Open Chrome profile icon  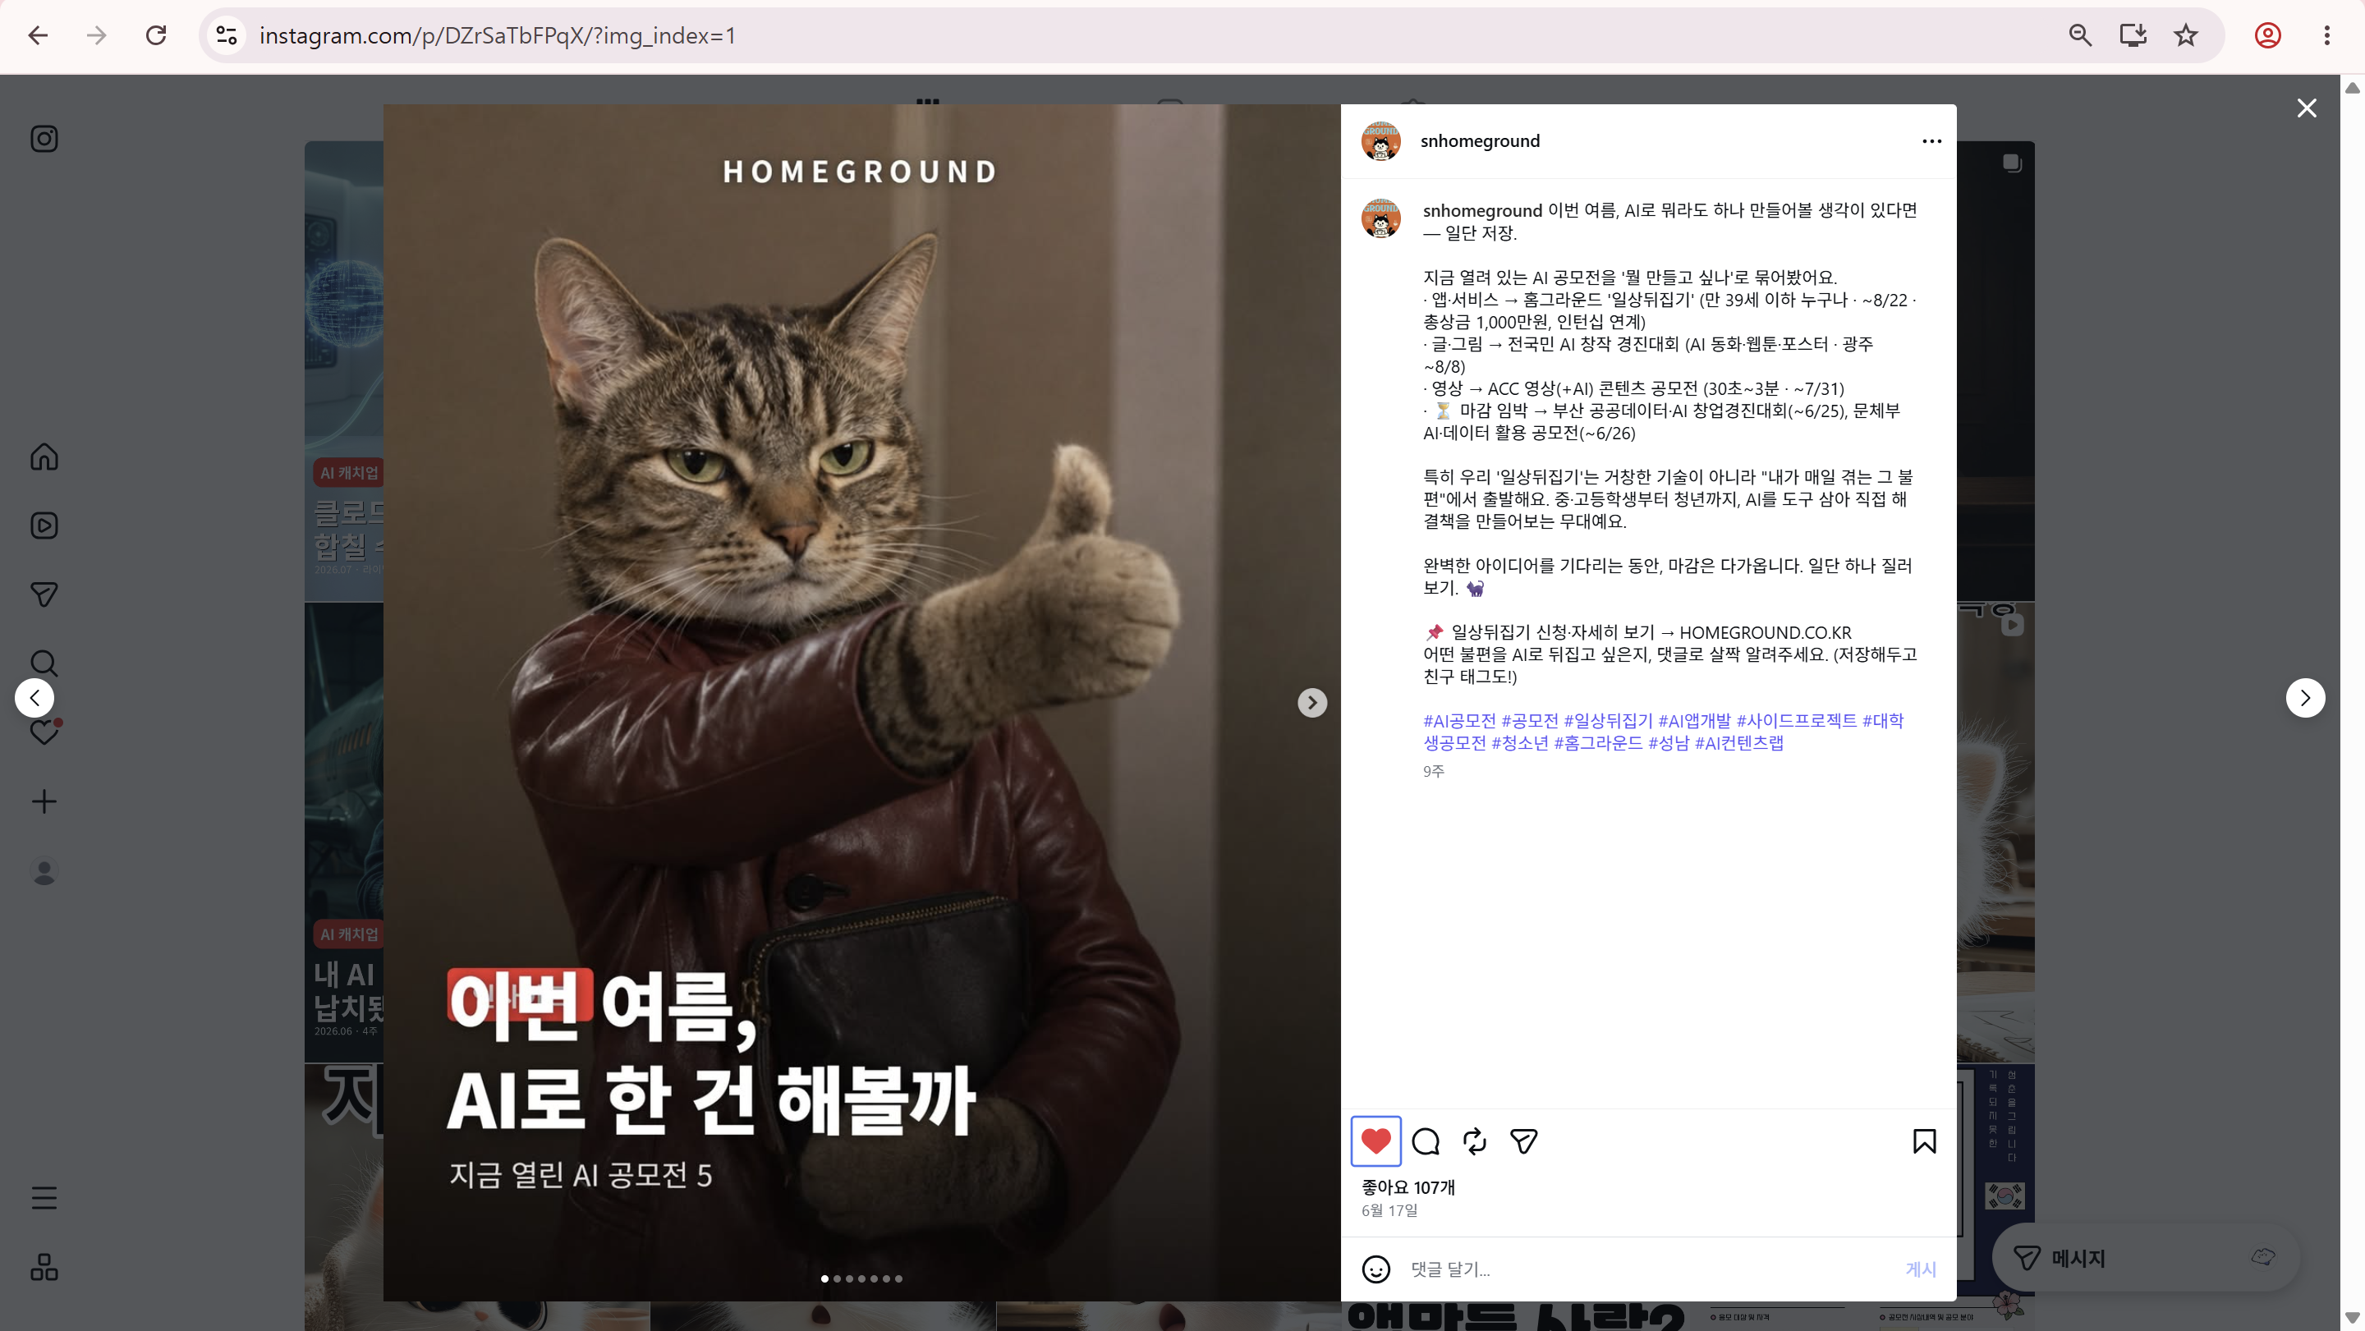(2267, 36)
